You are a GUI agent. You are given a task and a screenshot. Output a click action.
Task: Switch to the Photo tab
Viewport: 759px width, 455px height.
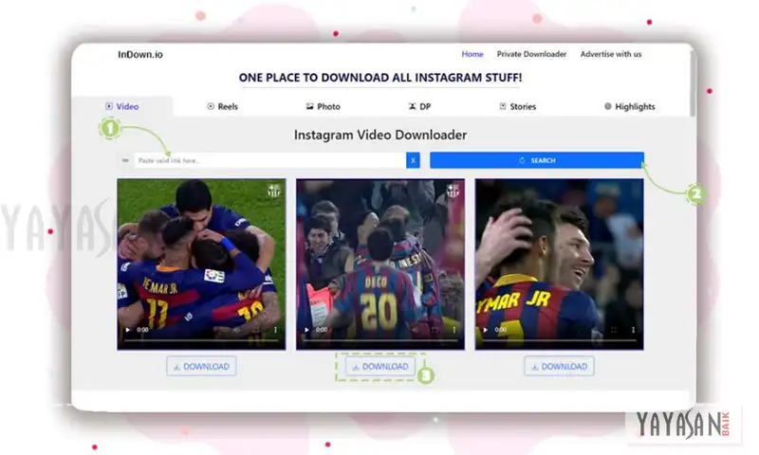[x=324, y=106]
